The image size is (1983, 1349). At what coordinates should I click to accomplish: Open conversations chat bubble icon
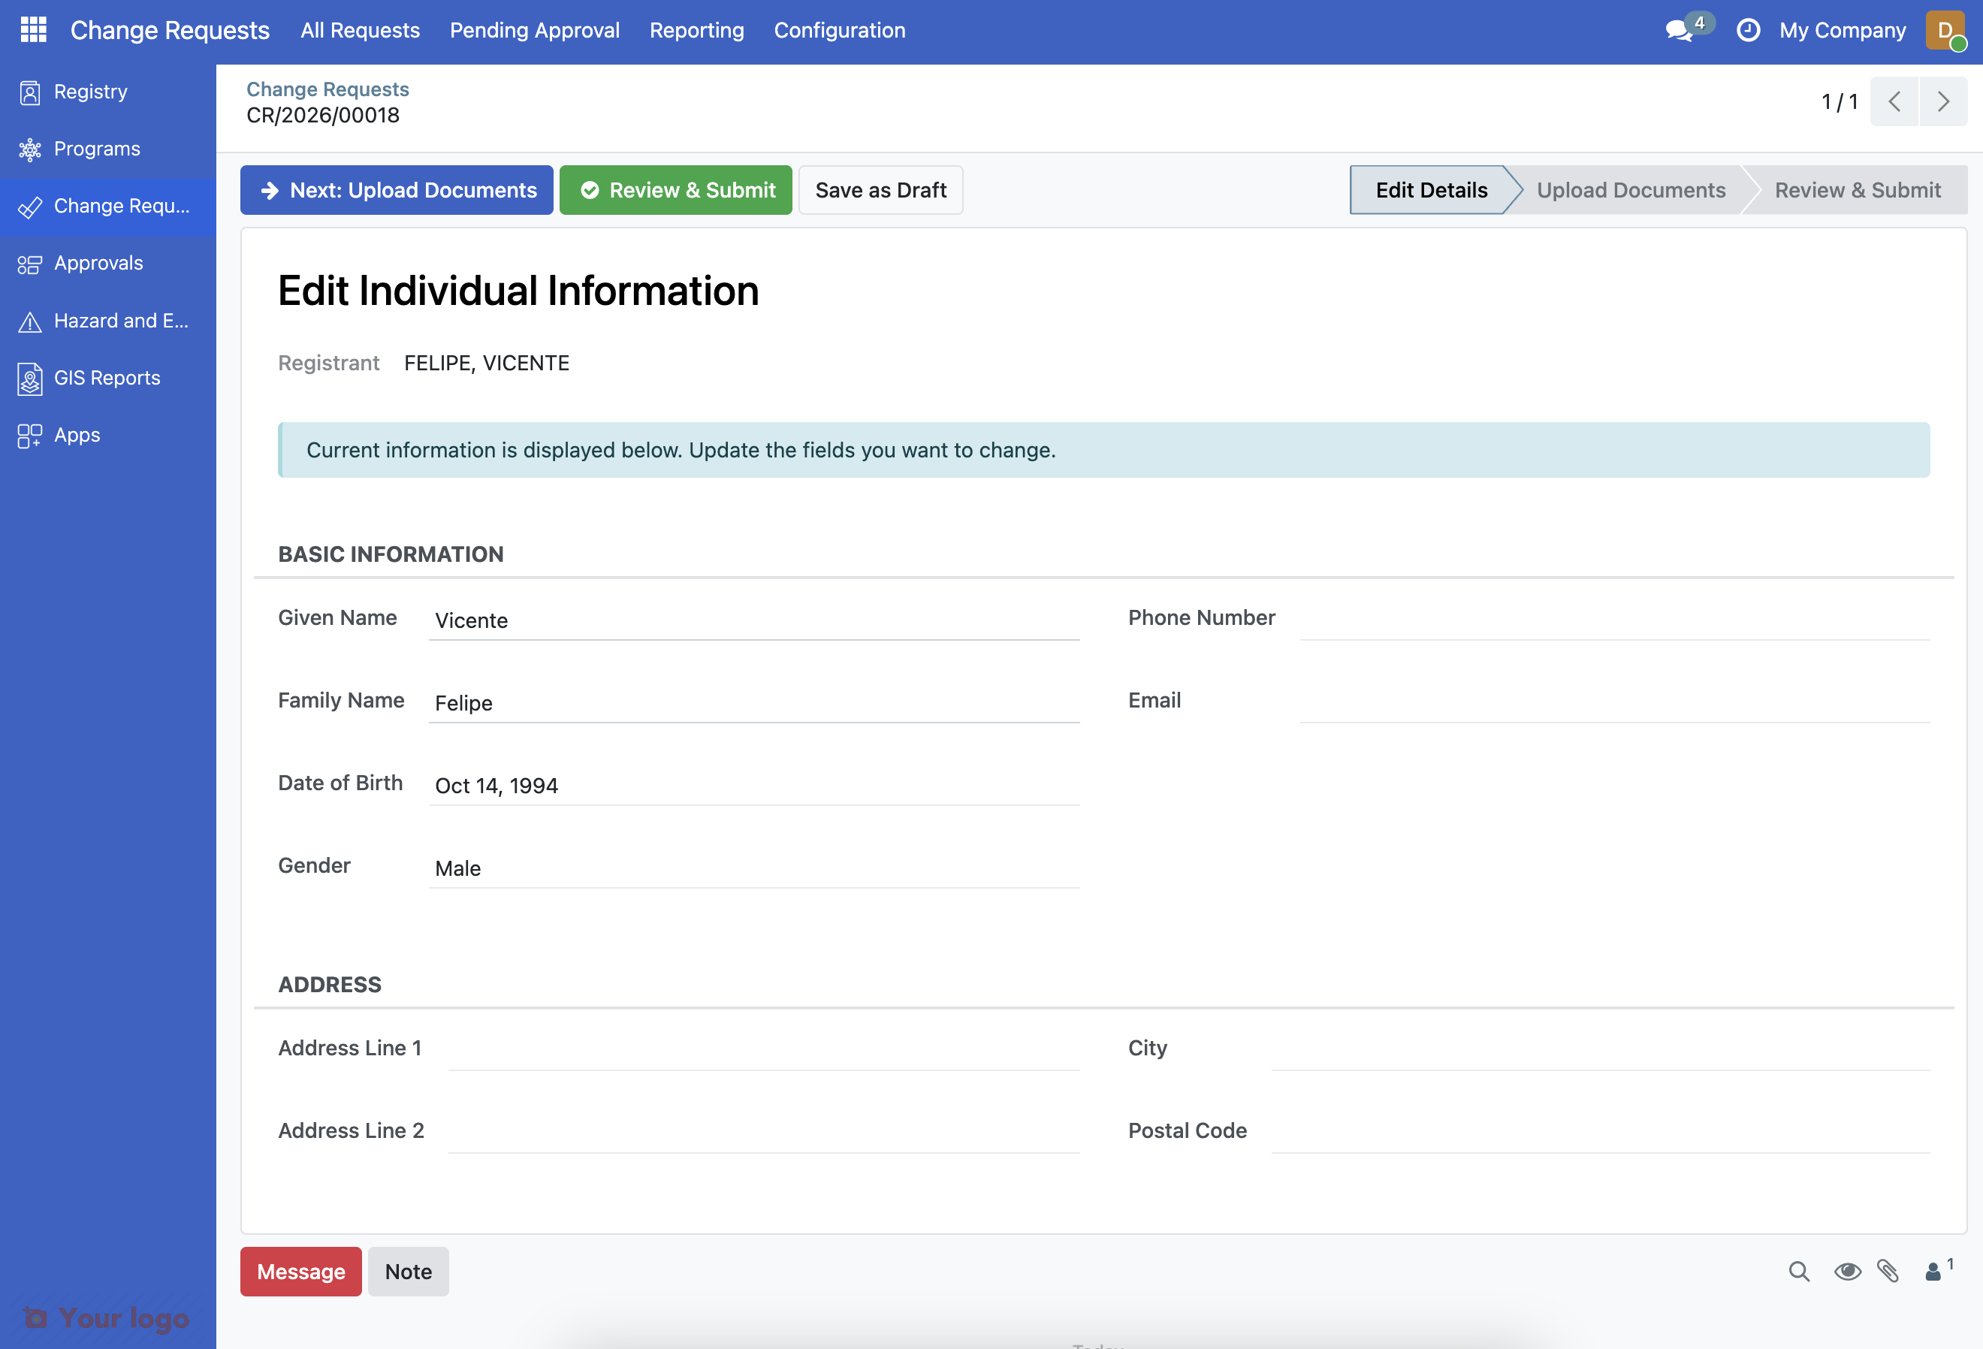click(x=1680, y=31)
